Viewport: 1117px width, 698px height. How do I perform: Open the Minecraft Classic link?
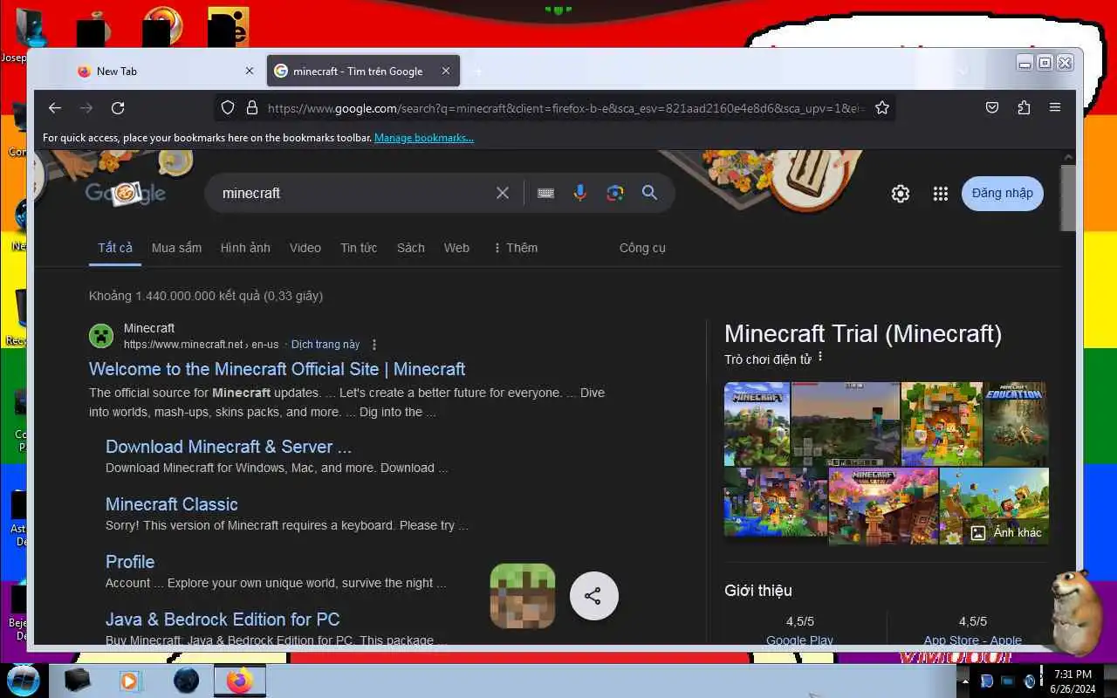point(171,504)
